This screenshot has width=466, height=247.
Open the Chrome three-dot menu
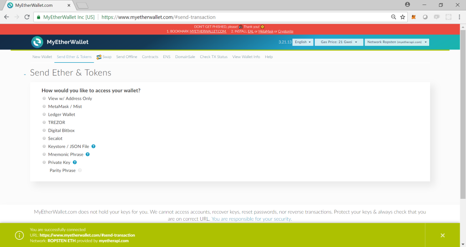(x=459, y=17)
